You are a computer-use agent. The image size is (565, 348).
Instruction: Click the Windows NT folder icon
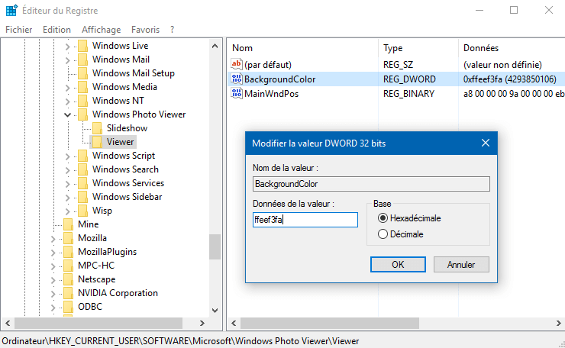(83, 101)
